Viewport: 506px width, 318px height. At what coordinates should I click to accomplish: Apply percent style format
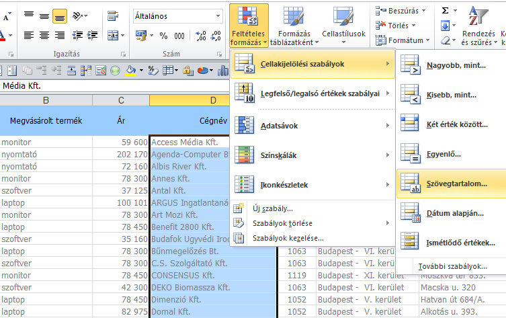tap(163, 36)
